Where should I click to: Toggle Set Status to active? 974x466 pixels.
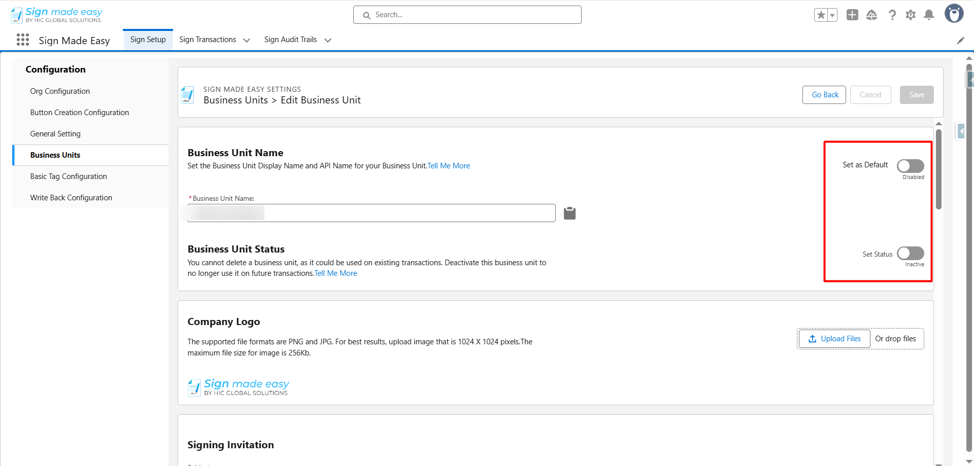[910, 253]
